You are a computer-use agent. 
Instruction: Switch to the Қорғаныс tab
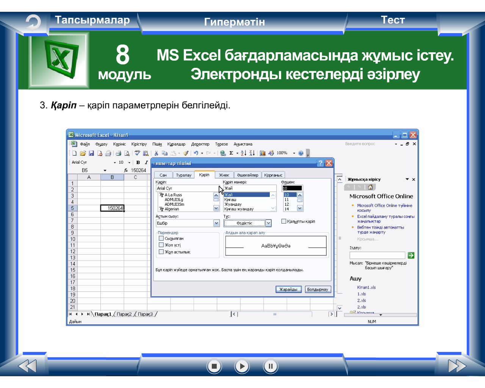[273, 175]
